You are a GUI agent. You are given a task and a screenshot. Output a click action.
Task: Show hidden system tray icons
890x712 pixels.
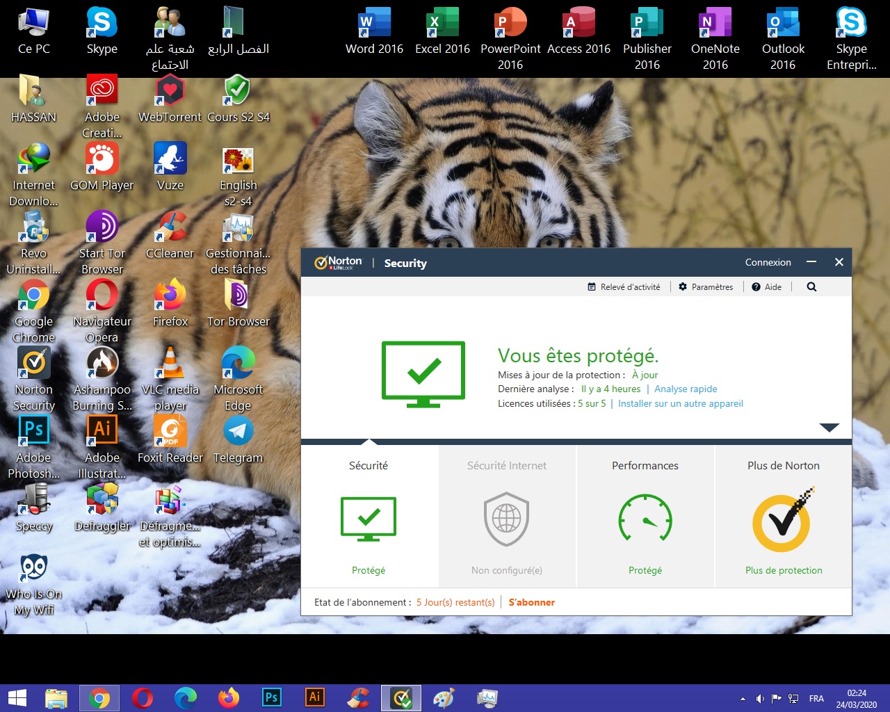743,699
